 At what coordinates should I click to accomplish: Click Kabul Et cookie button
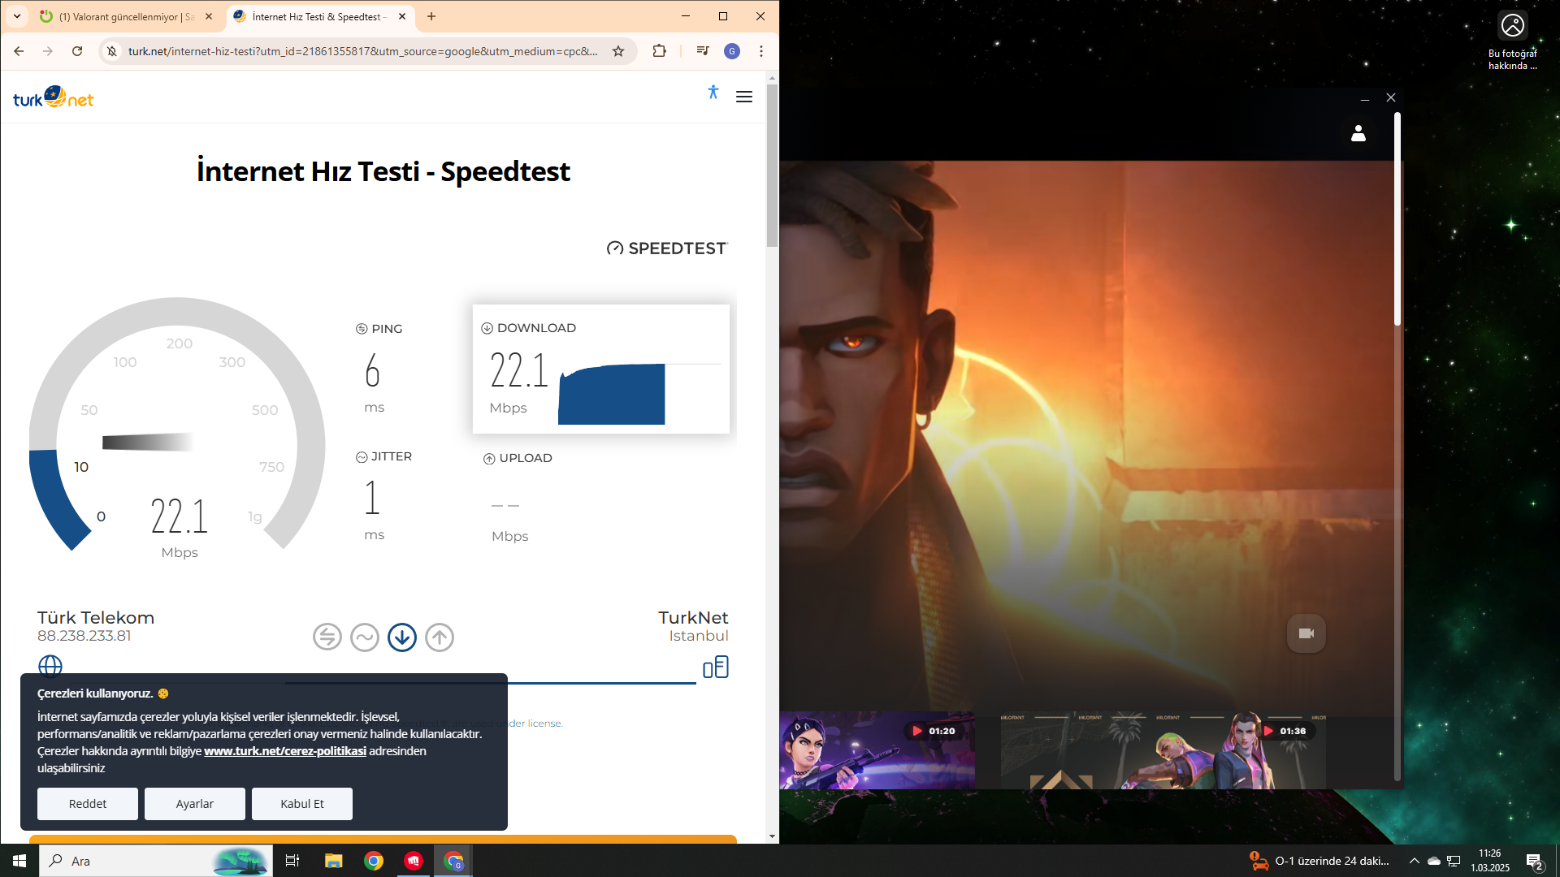pos(301,804)
